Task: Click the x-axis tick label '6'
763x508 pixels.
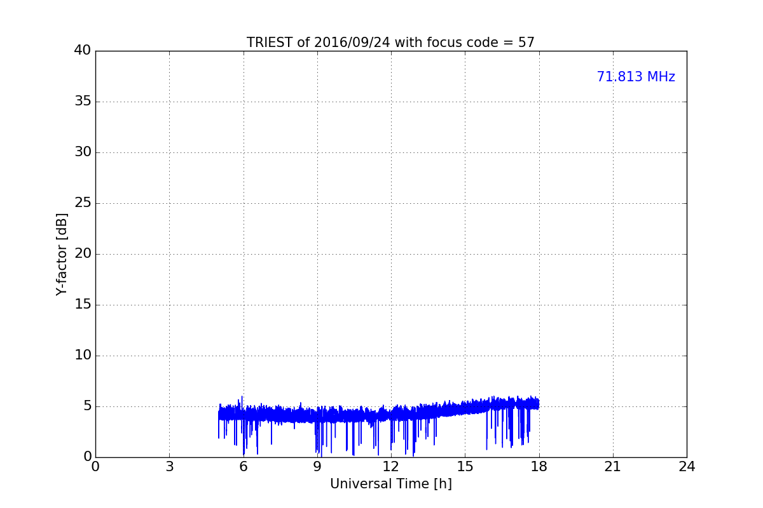Action: click(244, 467)
